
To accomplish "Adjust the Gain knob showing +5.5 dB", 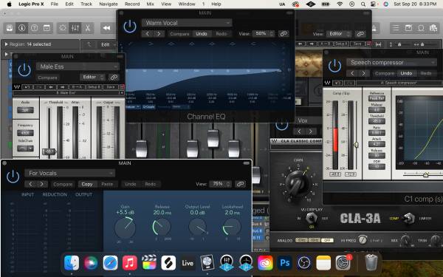I will point(126,228).
